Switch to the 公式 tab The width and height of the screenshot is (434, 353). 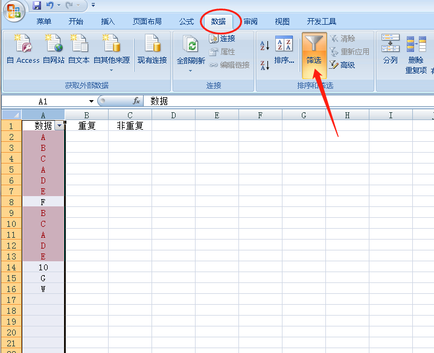pos(187,21)
